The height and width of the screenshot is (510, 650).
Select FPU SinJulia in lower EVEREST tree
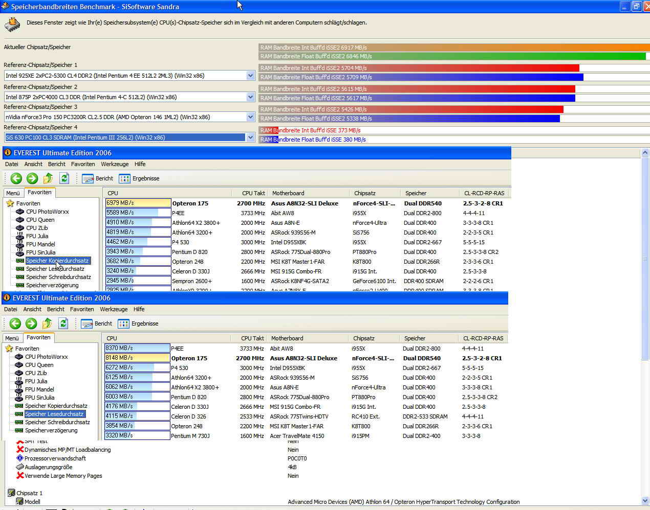[x=39, y=398]
